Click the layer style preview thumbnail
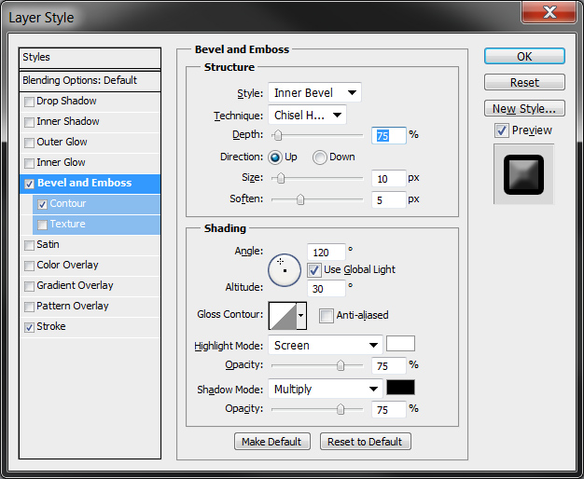Viewport: 584px width, 479px height. 523,174
